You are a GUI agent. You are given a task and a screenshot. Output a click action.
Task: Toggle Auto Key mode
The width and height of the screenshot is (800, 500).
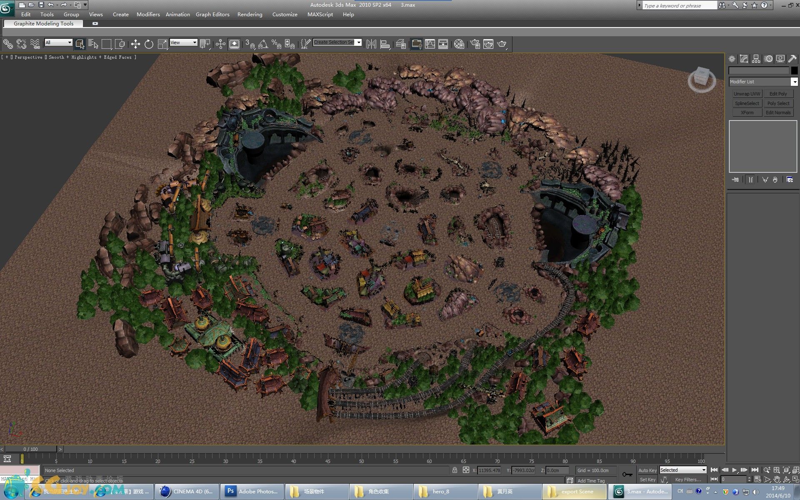pyautogui.click(x=647, y=470)
